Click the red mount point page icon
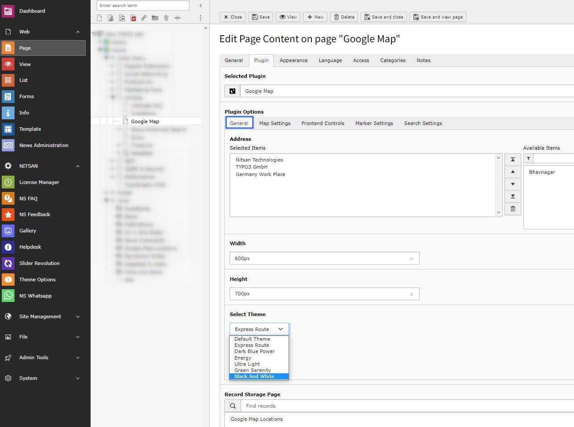The height and width of the screenshot is (427, 574). point(133,18)
